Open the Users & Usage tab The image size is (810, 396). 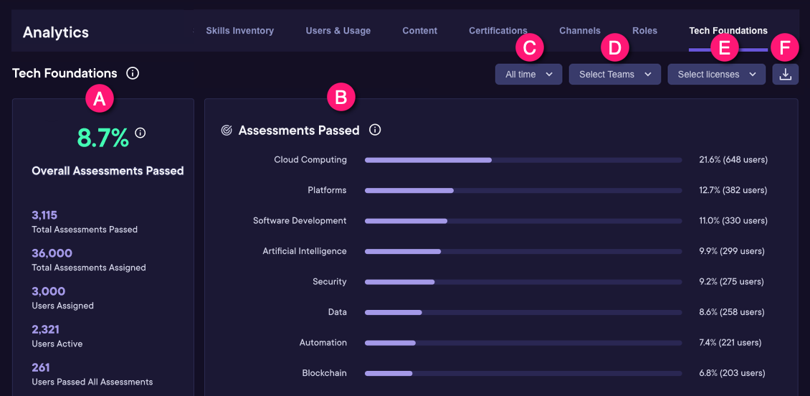[338, 31]
